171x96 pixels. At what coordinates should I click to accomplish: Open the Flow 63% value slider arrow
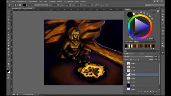pyautogui.click(x=92, y=5)
